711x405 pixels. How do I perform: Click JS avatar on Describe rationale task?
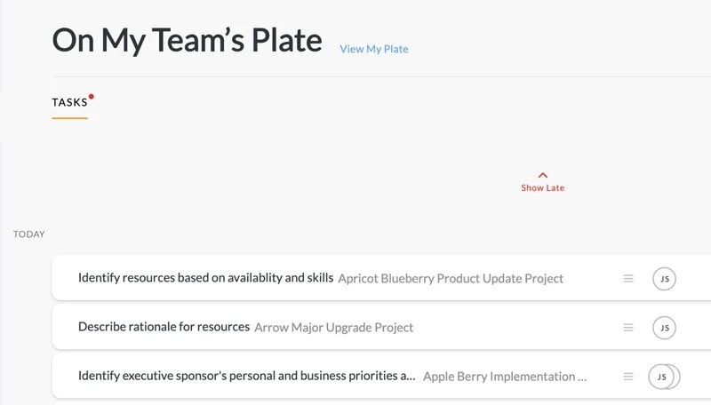coord(664,328)
